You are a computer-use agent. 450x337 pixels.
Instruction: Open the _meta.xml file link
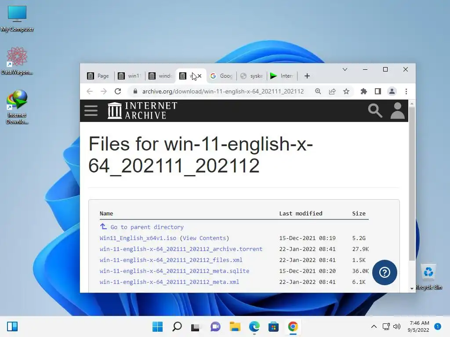[x=169, y=282]
